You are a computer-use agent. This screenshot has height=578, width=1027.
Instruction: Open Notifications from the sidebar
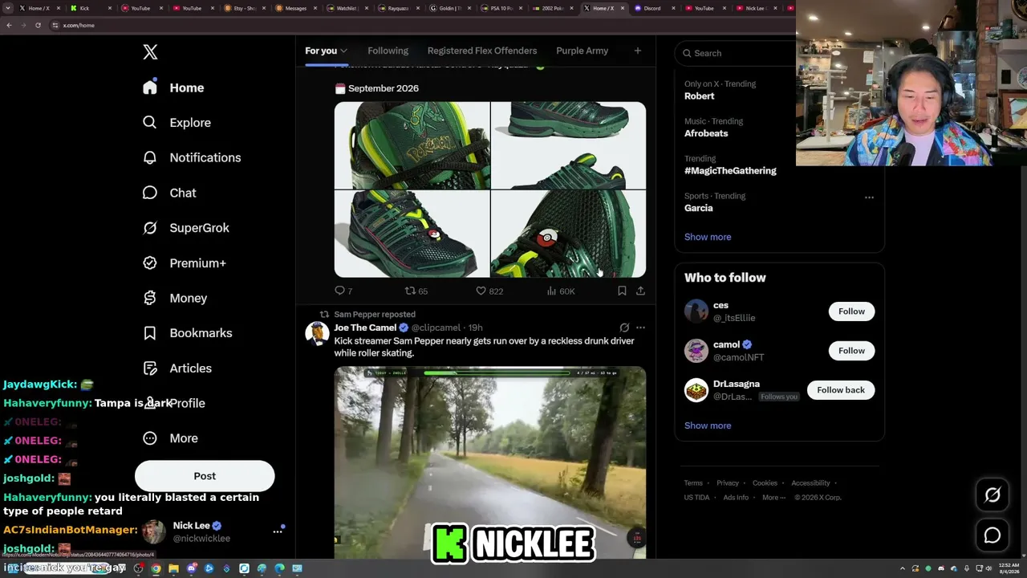(x=192, y=157)
